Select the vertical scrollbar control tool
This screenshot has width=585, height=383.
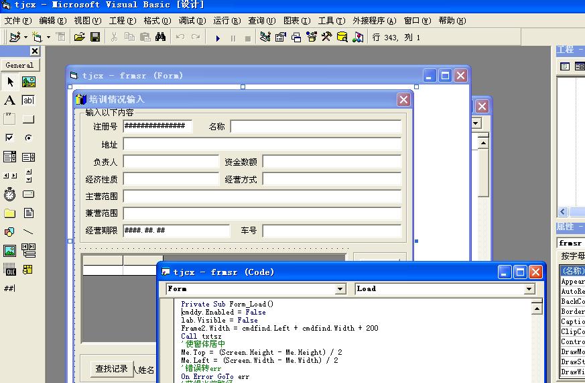click(x=29, y=176)
